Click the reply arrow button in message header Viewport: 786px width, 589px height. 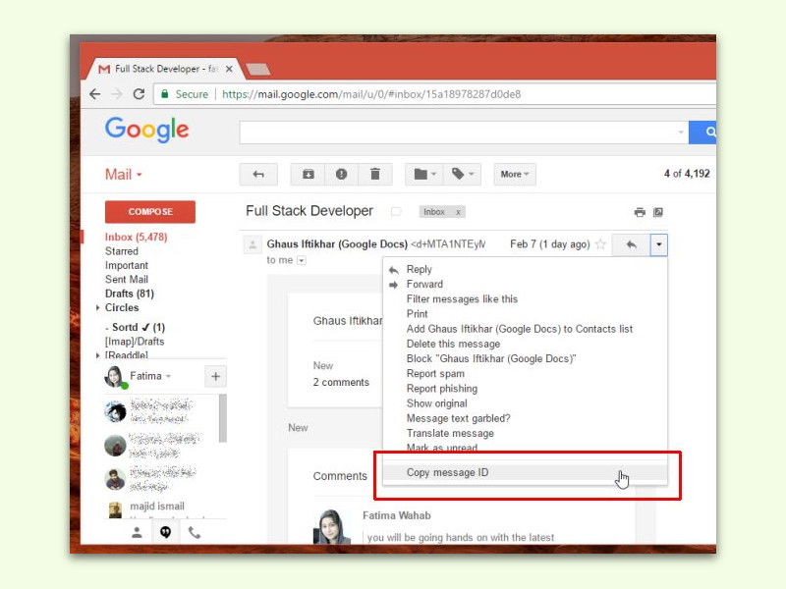point(631,244)
